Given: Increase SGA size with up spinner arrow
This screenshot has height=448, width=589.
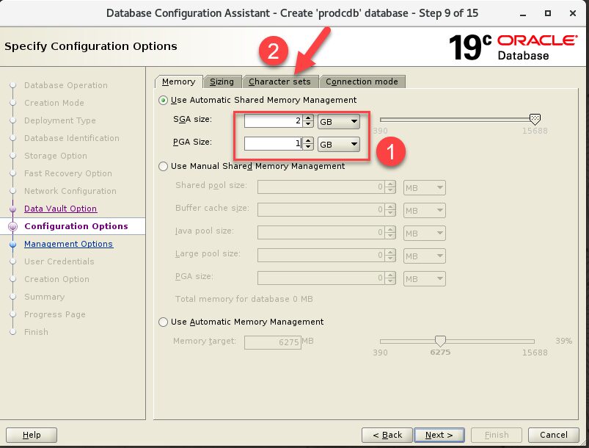Looking at the screenshot, I should [x=308, y=118].
